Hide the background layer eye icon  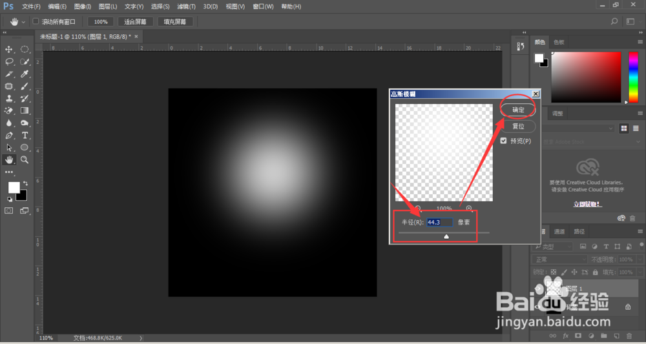537,307
